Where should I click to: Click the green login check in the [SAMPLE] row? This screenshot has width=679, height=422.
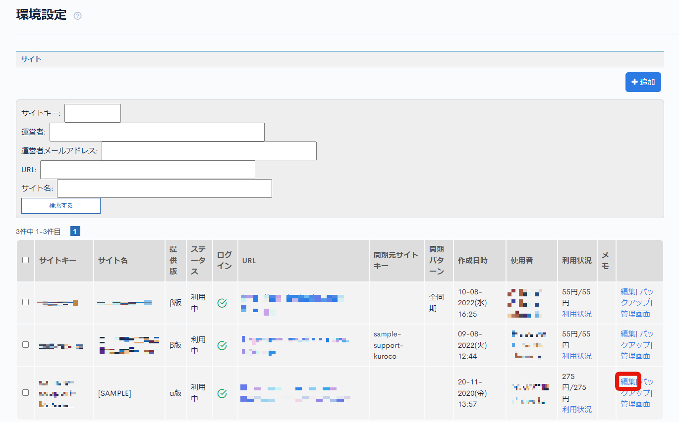[x=222, y=393]
